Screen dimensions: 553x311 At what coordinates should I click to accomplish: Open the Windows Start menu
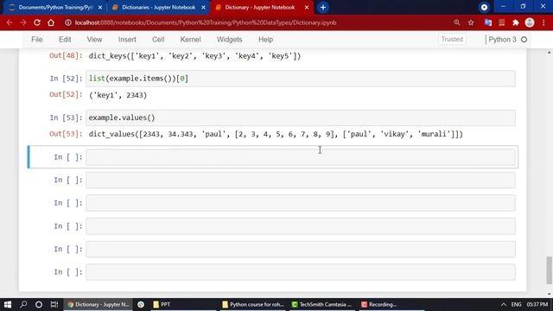8,304
